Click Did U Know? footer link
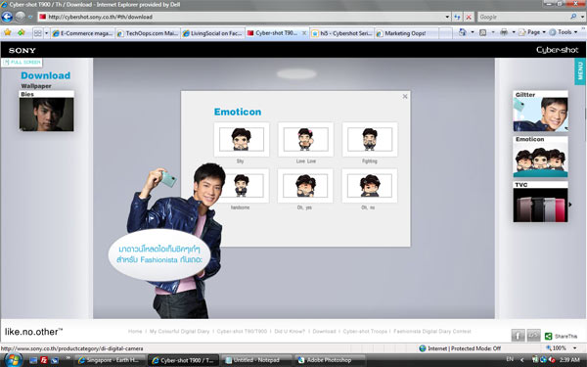Screen dimensions: 587x367 coord(290,332)
